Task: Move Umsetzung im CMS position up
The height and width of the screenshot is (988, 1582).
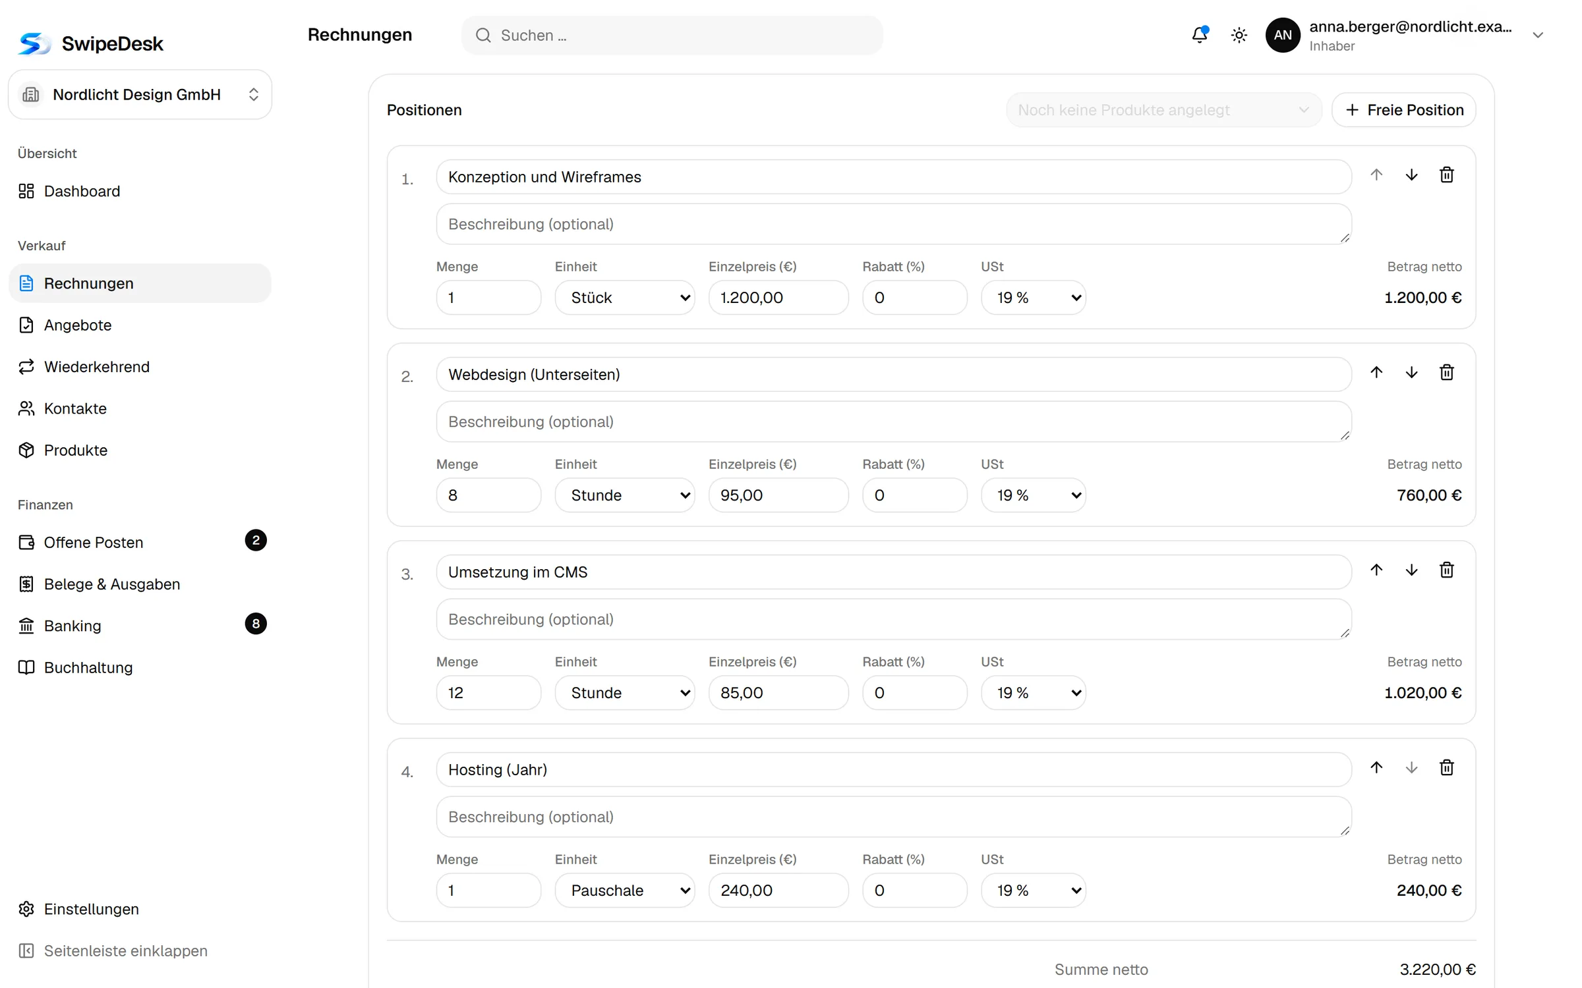Action: click(1376, 570)
